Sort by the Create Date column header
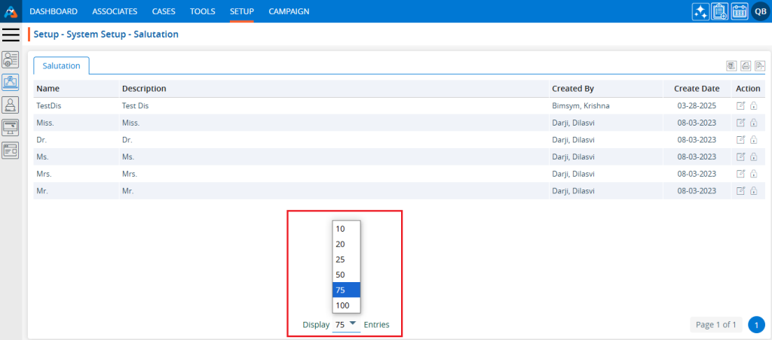The image size is (772, 340). point(697,89)
